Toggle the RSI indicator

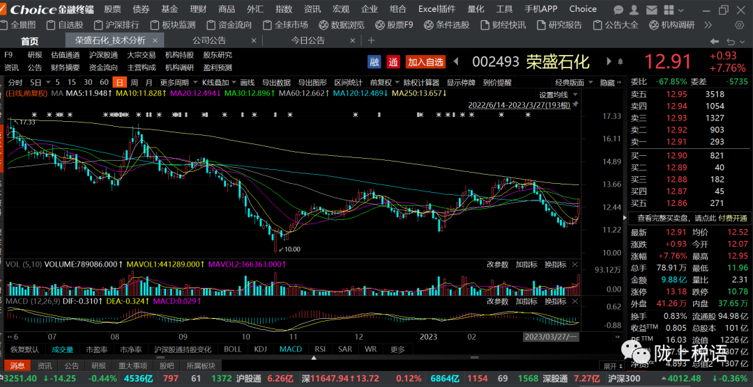click(320, 349)
